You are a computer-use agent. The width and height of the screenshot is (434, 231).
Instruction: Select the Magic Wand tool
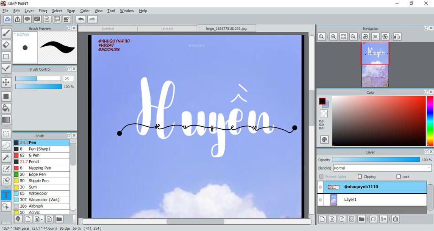[6, 157]
